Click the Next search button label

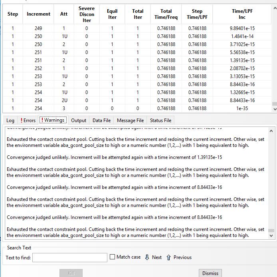point(157,257)
